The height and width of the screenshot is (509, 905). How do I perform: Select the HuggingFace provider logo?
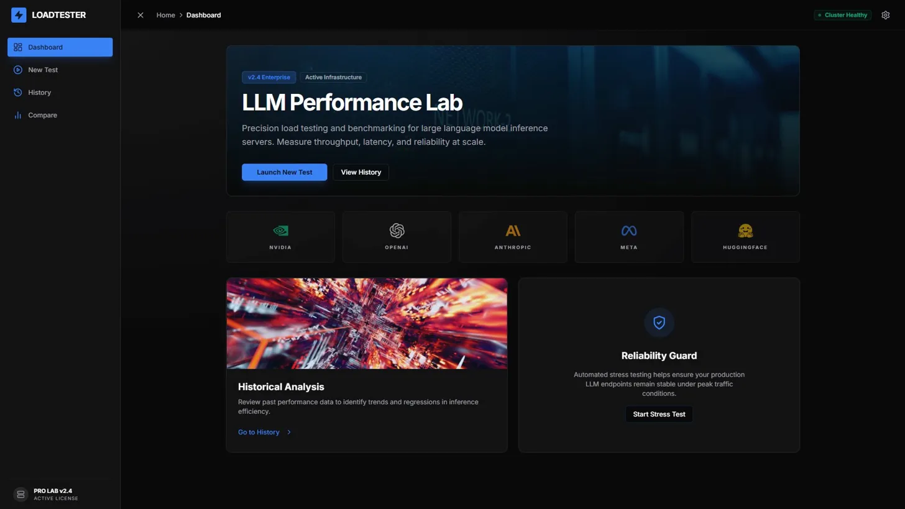(745, 230)
